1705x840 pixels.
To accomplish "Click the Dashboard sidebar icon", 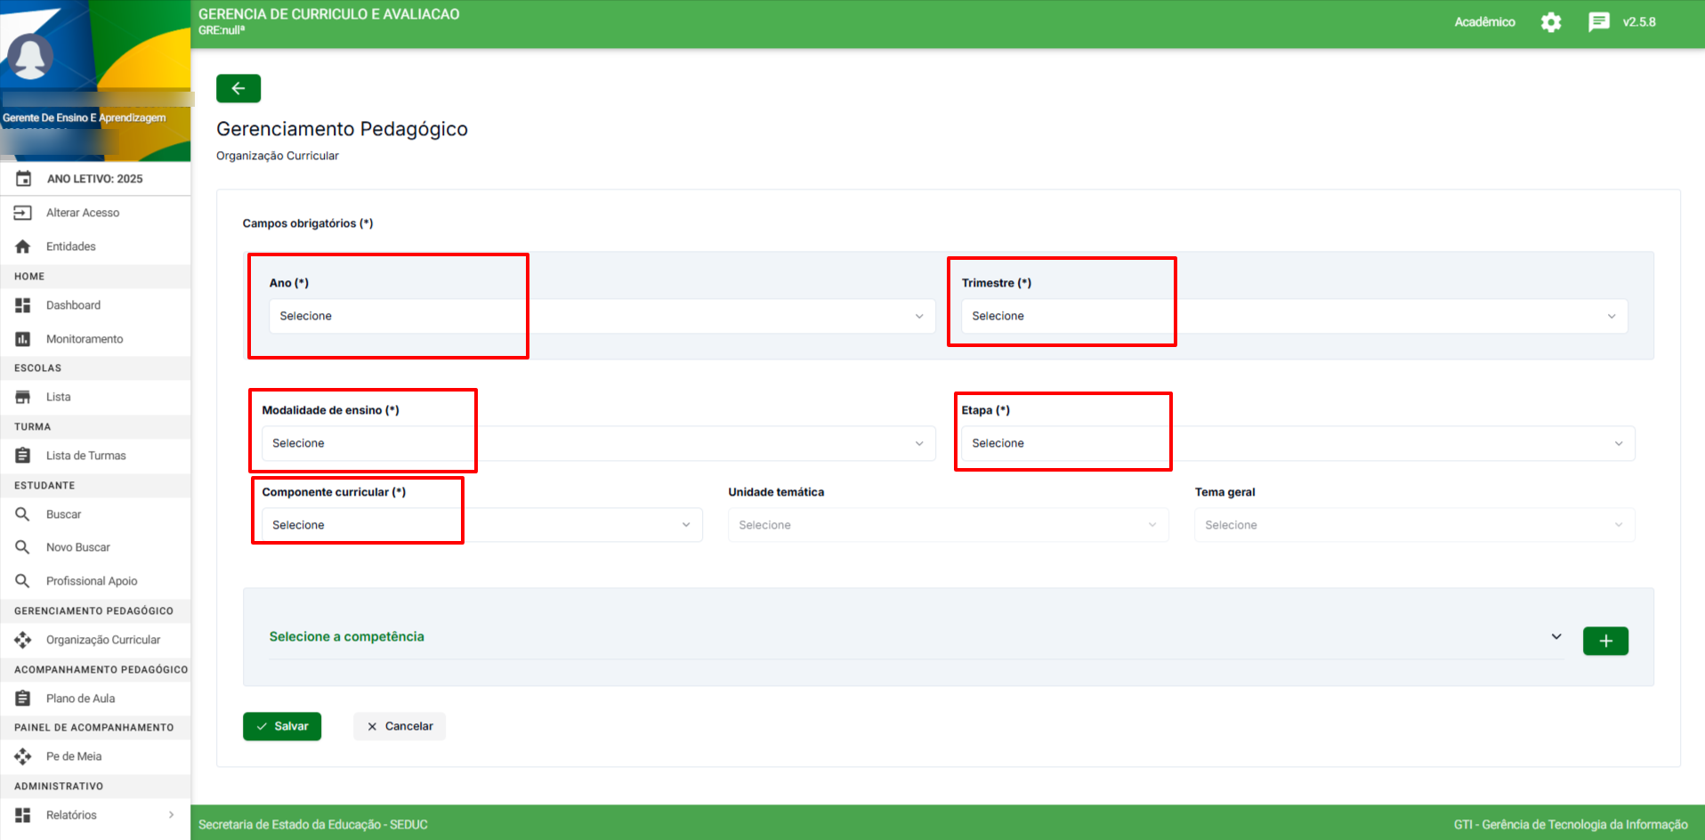I will coord(23,305).
